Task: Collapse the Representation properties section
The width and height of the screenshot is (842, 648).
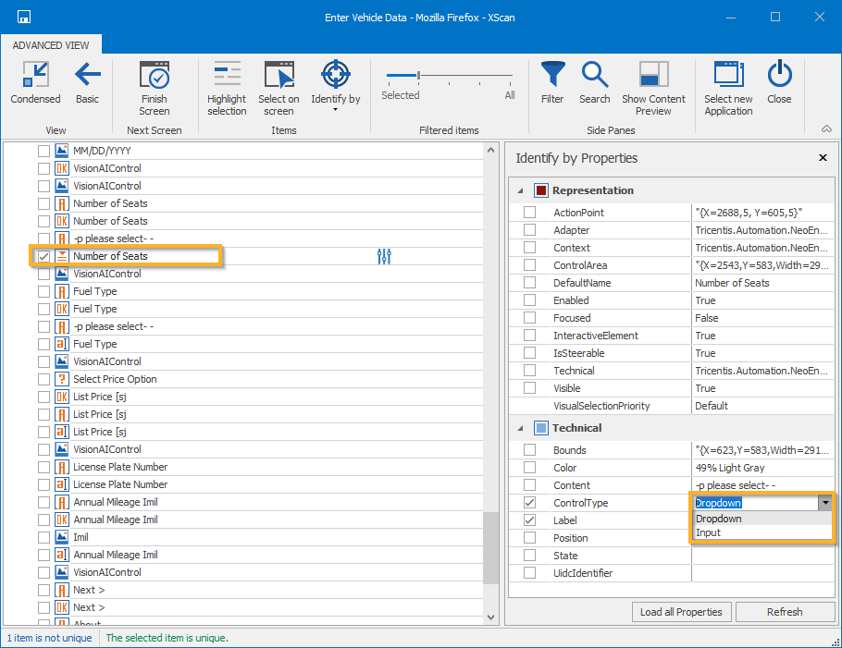Action: tap(519, 190)
